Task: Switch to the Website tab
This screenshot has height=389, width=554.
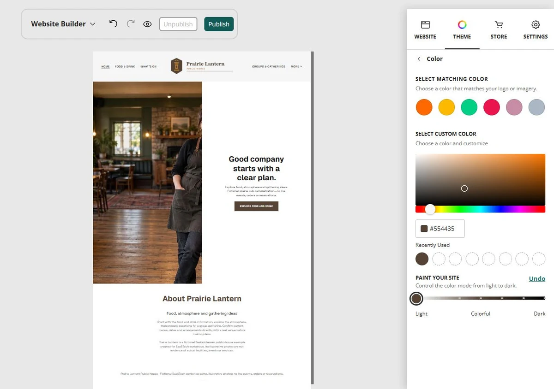Action: 425,29
